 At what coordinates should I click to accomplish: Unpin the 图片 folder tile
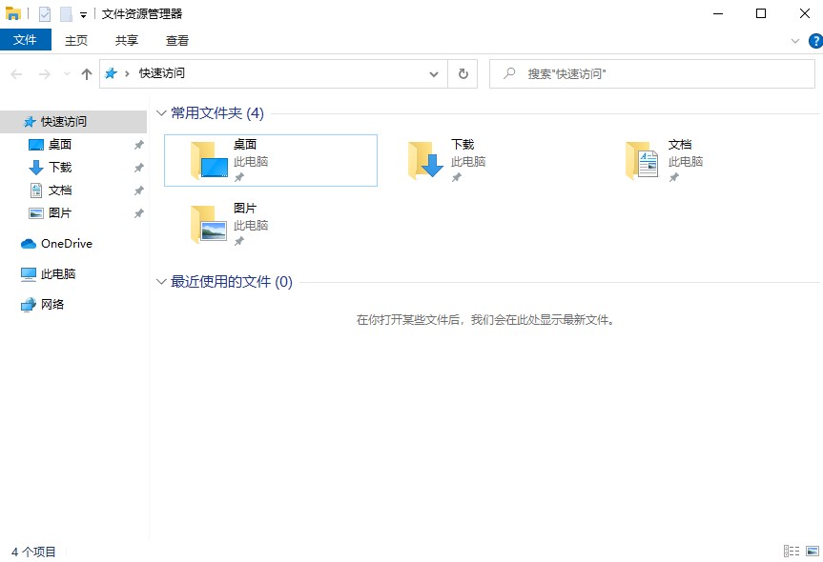coord(238,239)
